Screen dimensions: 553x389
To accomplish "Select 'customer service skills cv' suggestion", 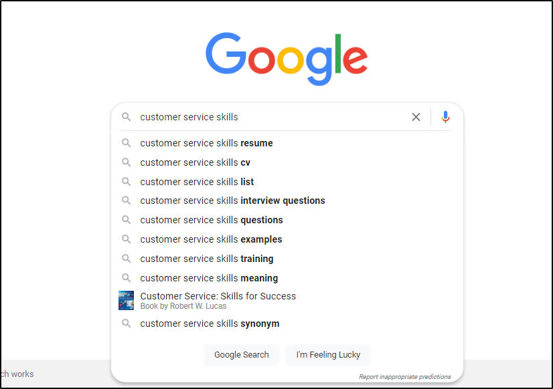I will pyautogui.click(x=195, y=162).
